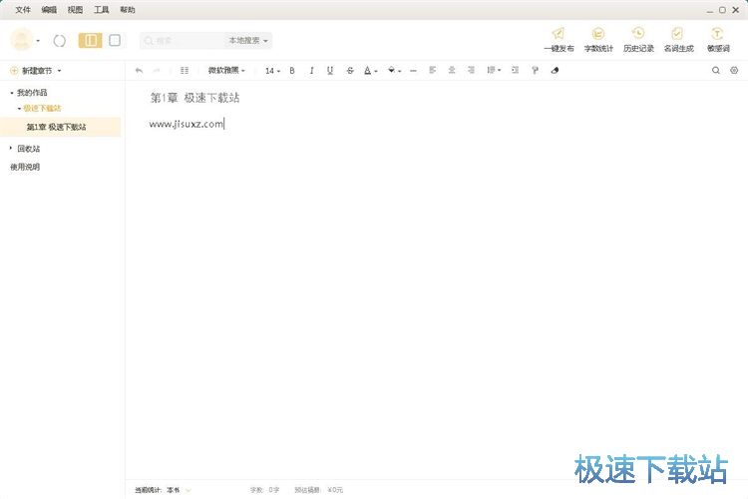Align text left
748x499 pixels.
click(432, 70)
